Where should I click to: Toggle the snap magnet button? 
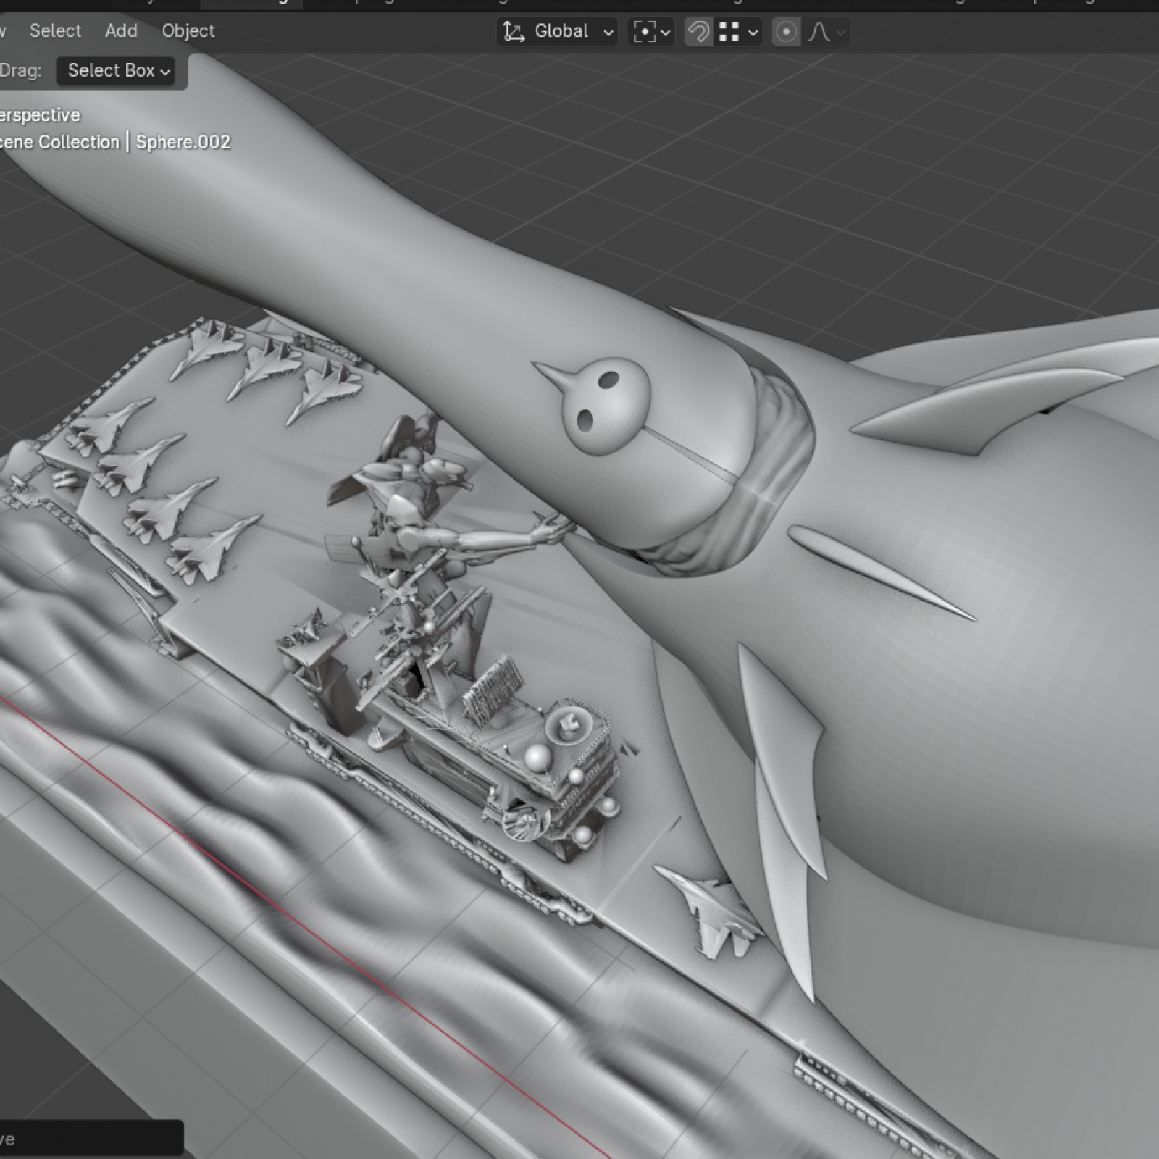pos(698,32)
